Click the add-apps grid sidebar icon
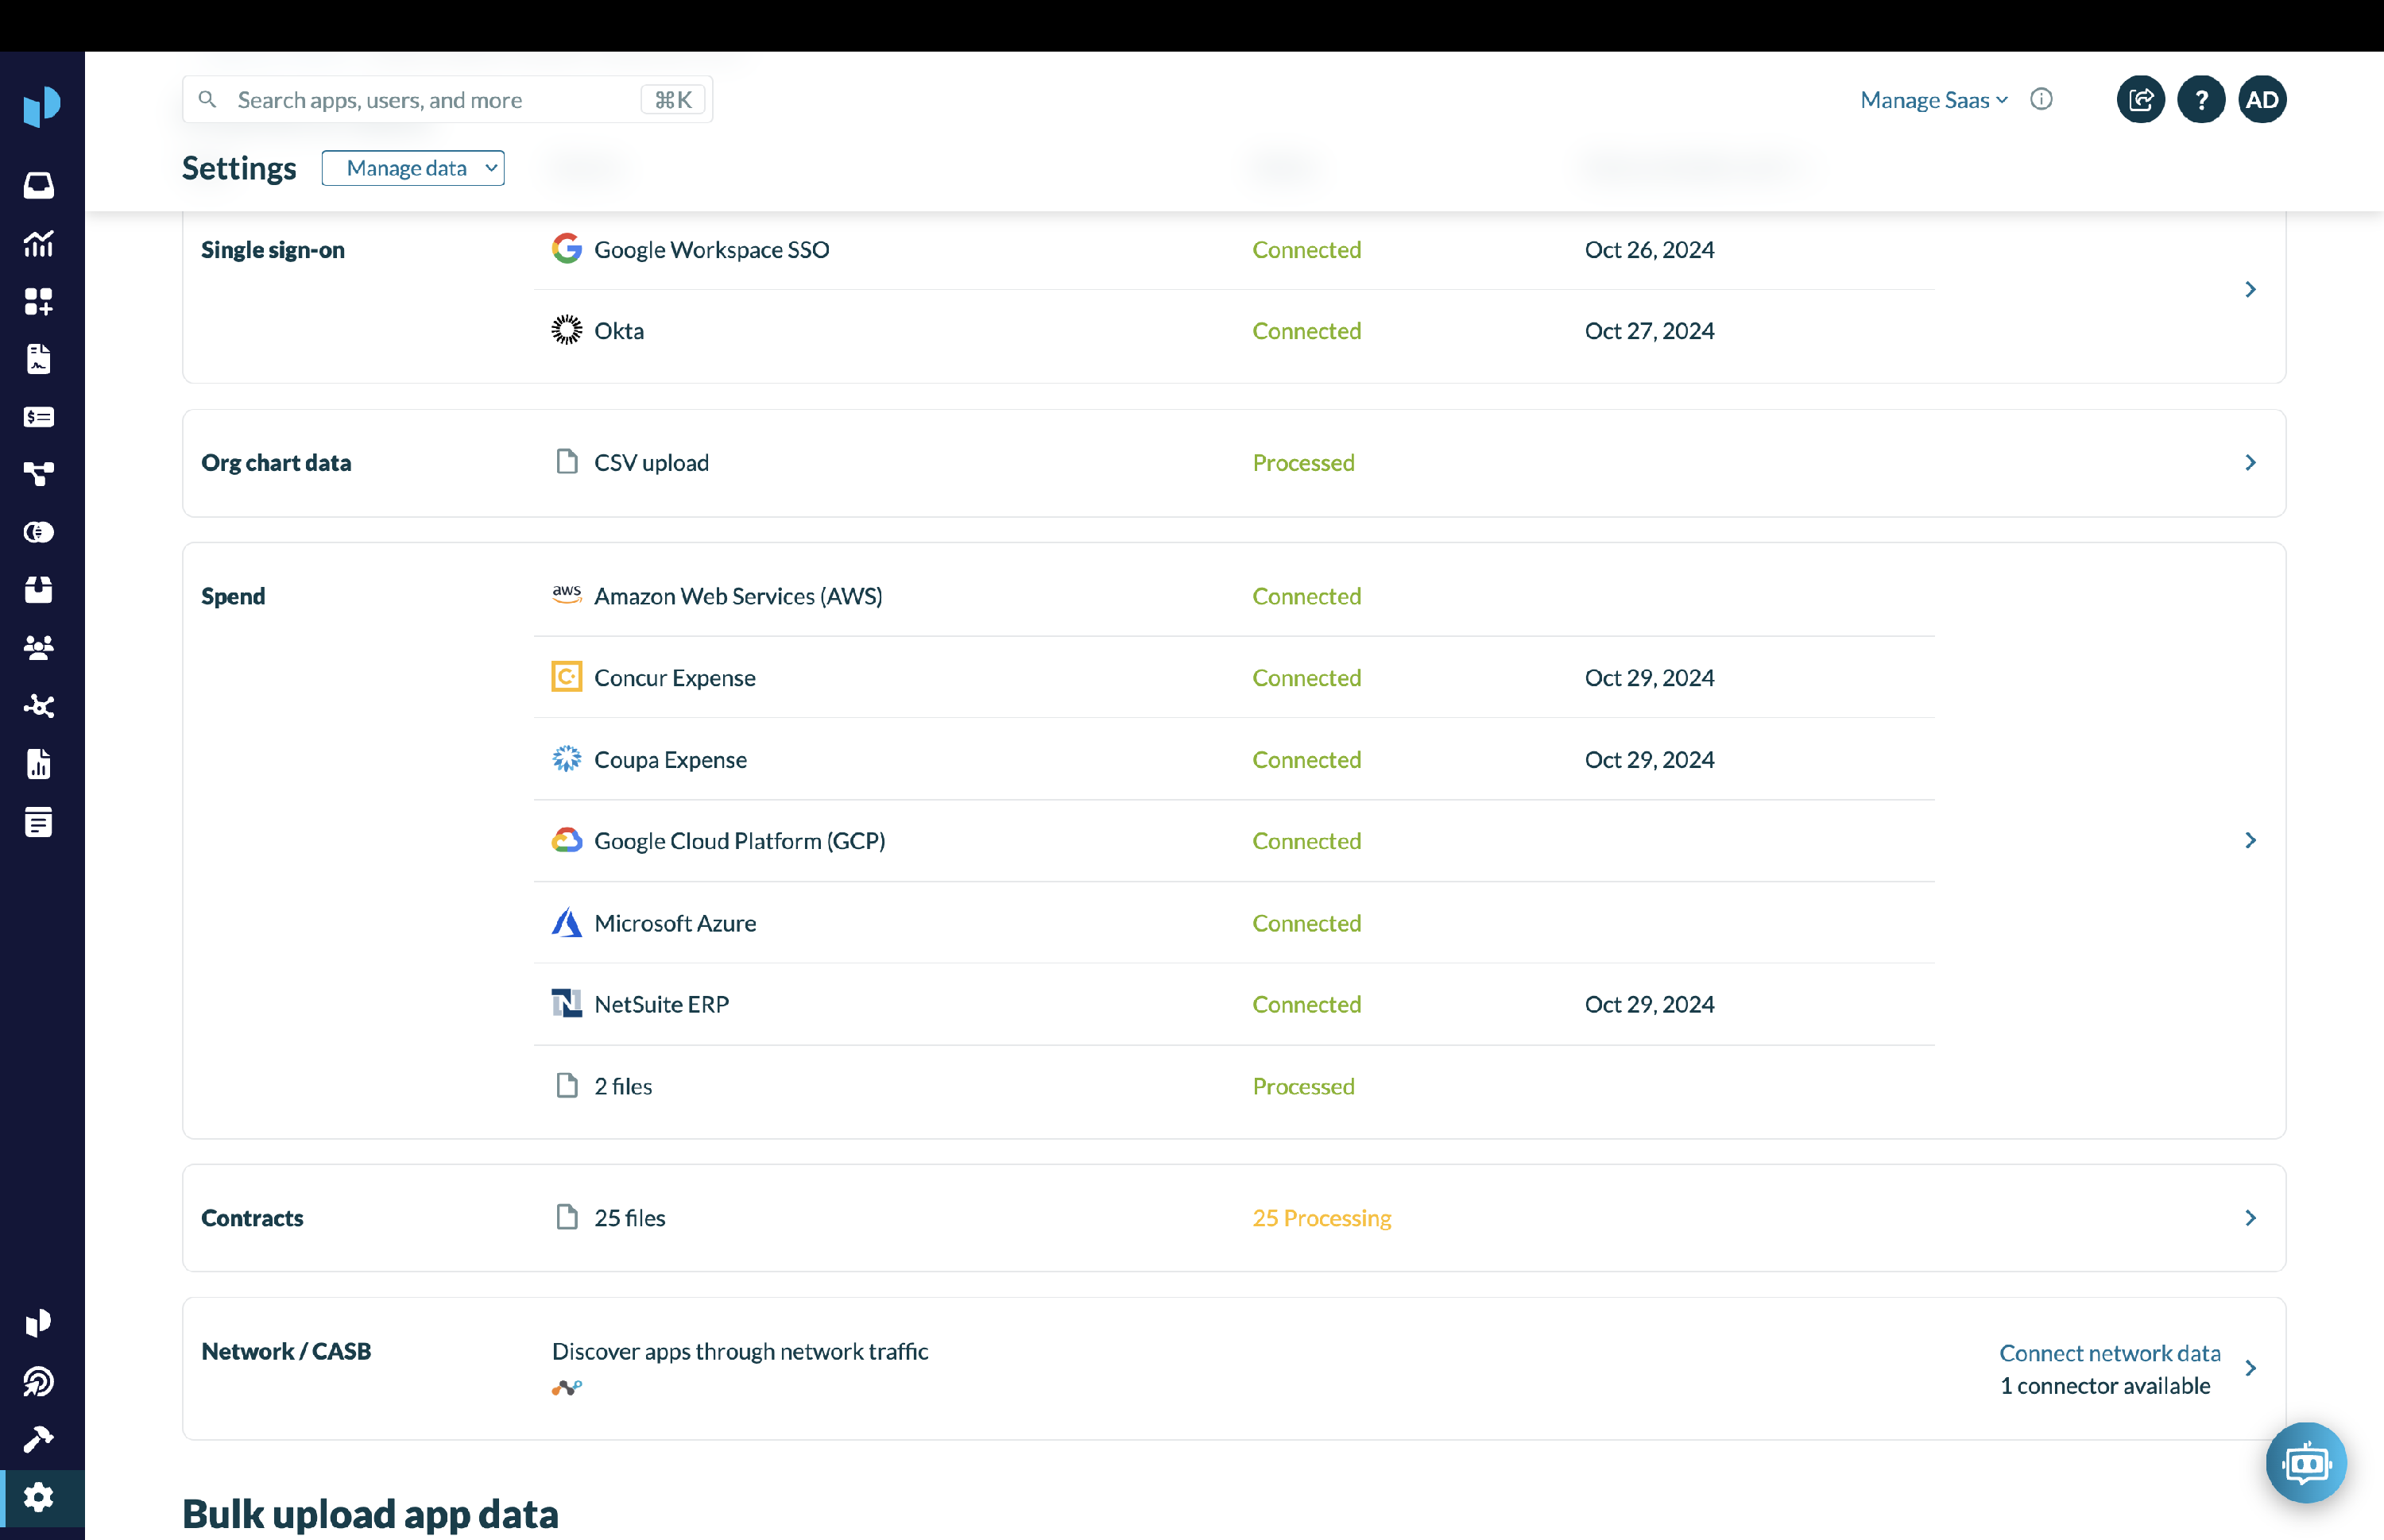 tap(39, 301)
